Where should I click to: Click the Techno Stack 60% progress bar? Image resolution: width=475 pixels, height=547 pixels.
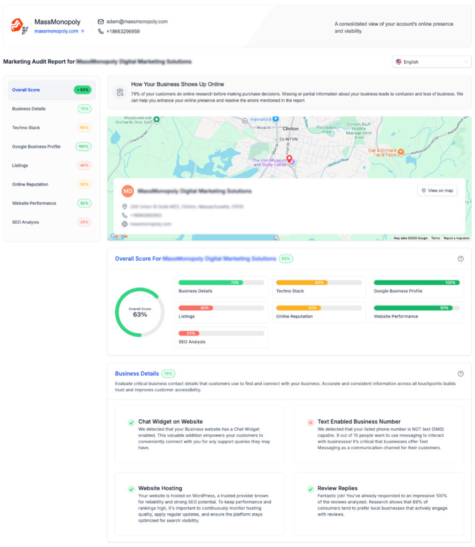pos(319,283)
